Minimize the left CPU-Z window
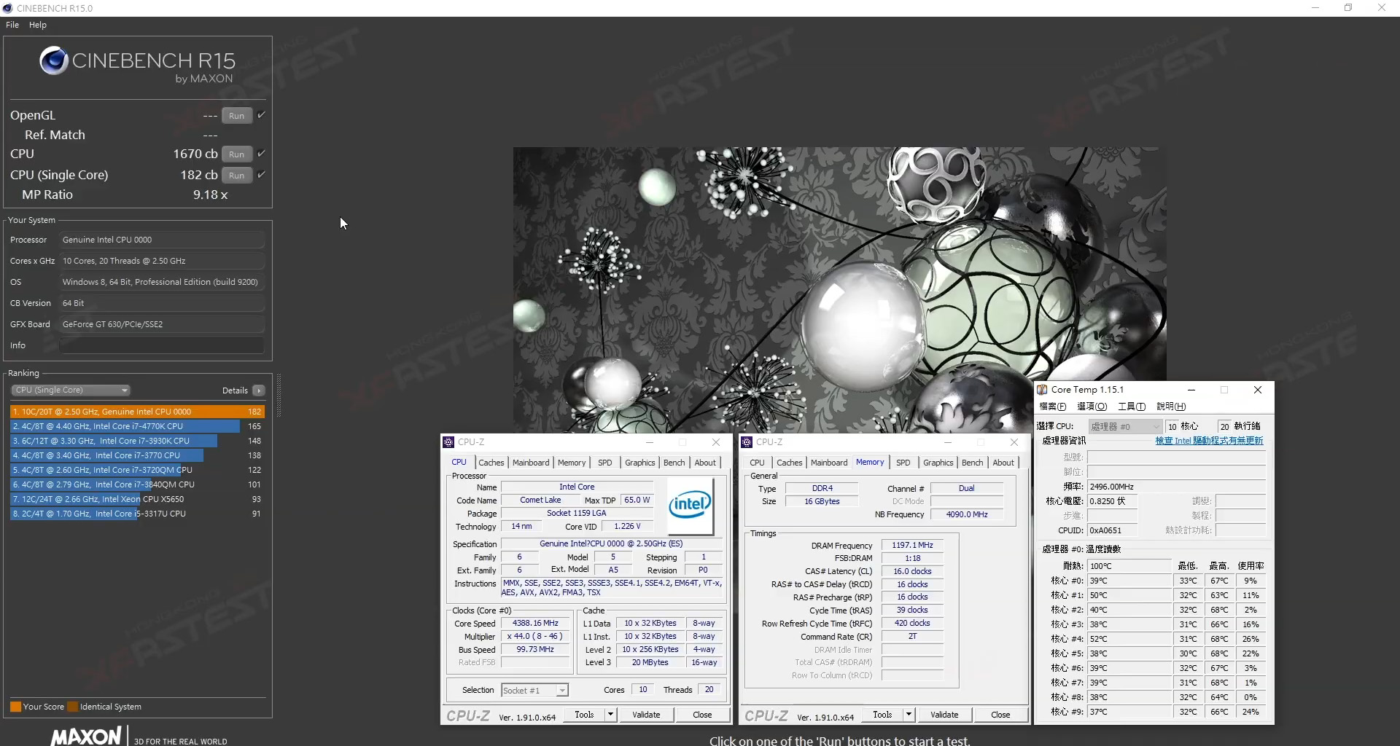The width and height of the screenshot is (1400, 746). pos(649,442)
